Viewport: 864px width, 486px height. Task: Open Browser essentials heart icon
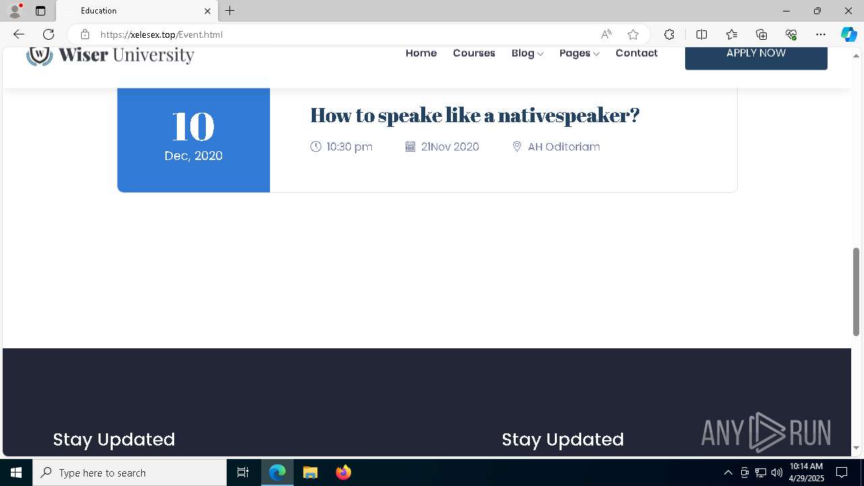(791, 34)
